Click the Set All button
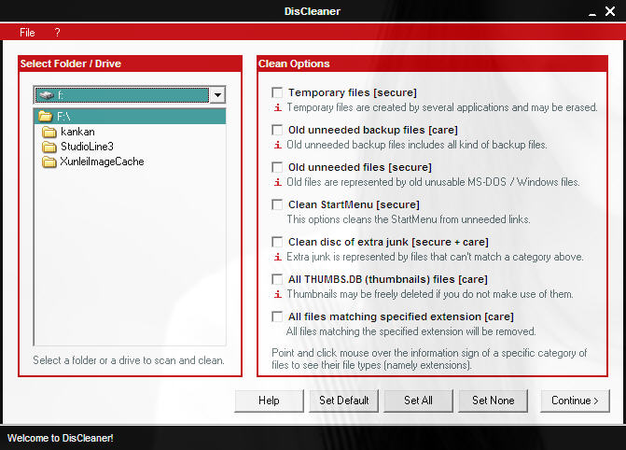 point(418,401)
